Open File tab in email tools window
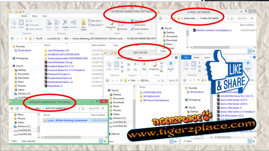 [186, 57]
